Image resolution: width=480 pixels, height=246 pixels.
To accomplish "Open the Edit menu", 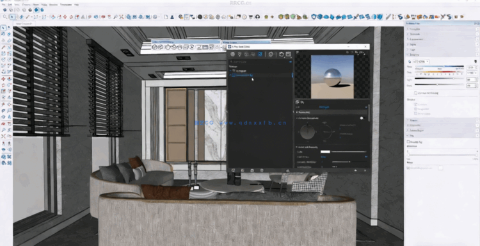I will pos(10,5).
